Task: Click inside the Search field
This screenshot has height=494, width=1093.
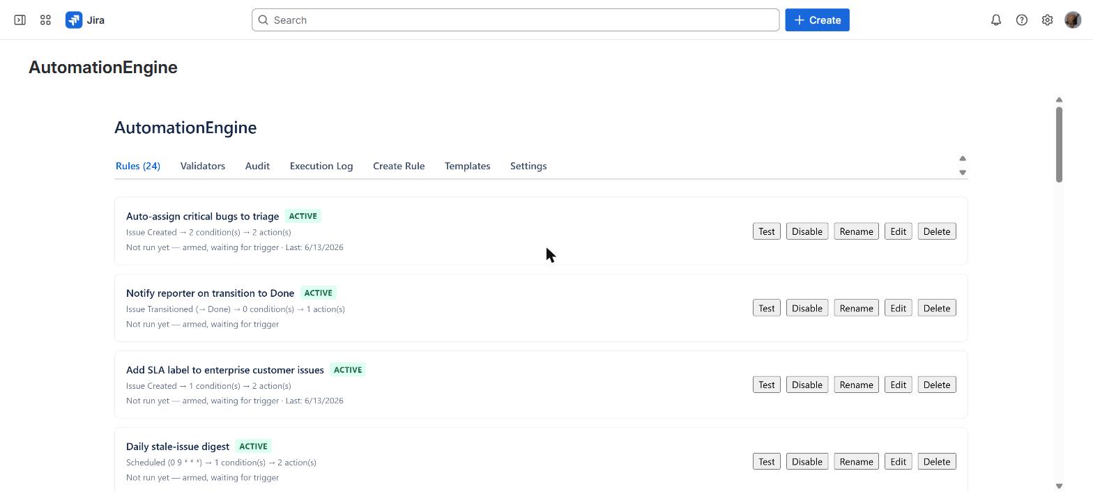Action: click(515, 20)
